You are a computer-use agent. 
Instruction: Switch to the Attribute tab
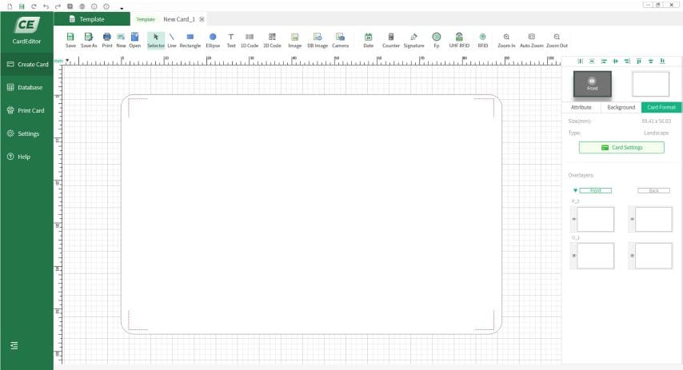(x=581, y=107)
